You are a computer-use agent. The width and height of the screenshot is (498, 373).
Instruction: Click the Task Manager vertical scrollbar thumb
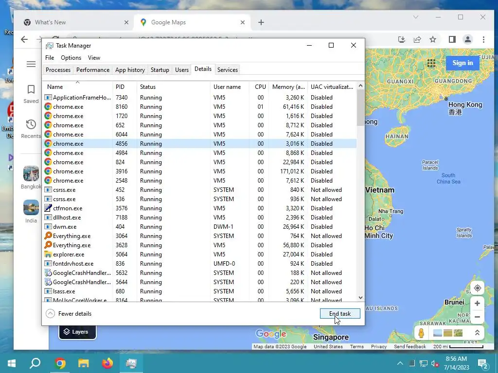tap(360, 107)
